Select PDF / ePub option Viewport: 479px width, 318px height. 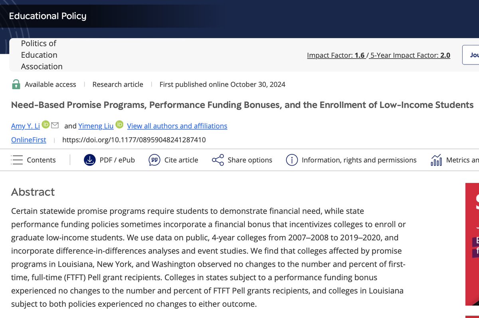click(117, 160)
